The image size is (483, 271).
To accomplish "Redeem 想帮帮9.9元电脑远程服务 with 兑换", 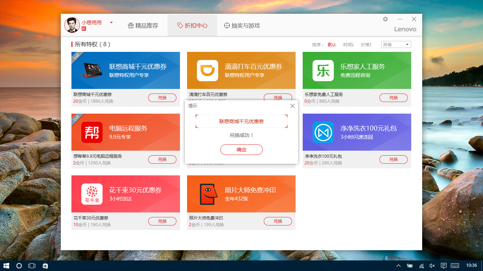I will click(x=162, y=159).
